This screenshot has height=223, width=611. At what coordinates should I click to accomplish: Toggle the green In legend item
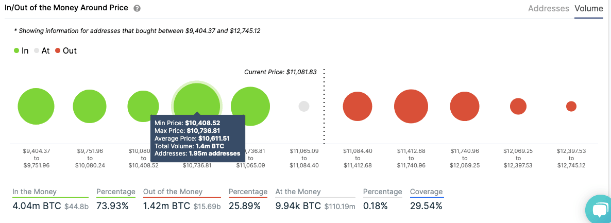click(x=21, y=51)
